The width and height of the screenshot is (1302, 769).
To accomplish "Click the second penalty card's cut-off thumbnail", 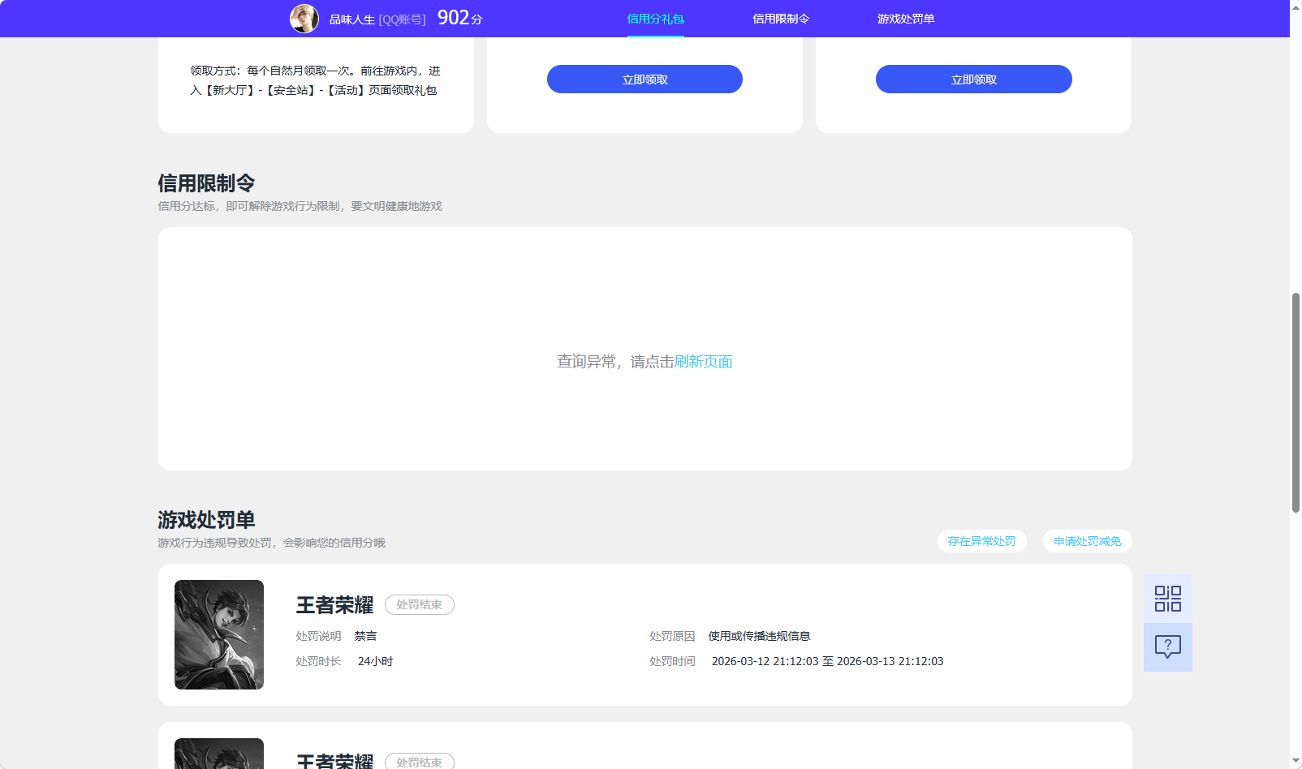I will pyautogui.click(x=219, y=754).
